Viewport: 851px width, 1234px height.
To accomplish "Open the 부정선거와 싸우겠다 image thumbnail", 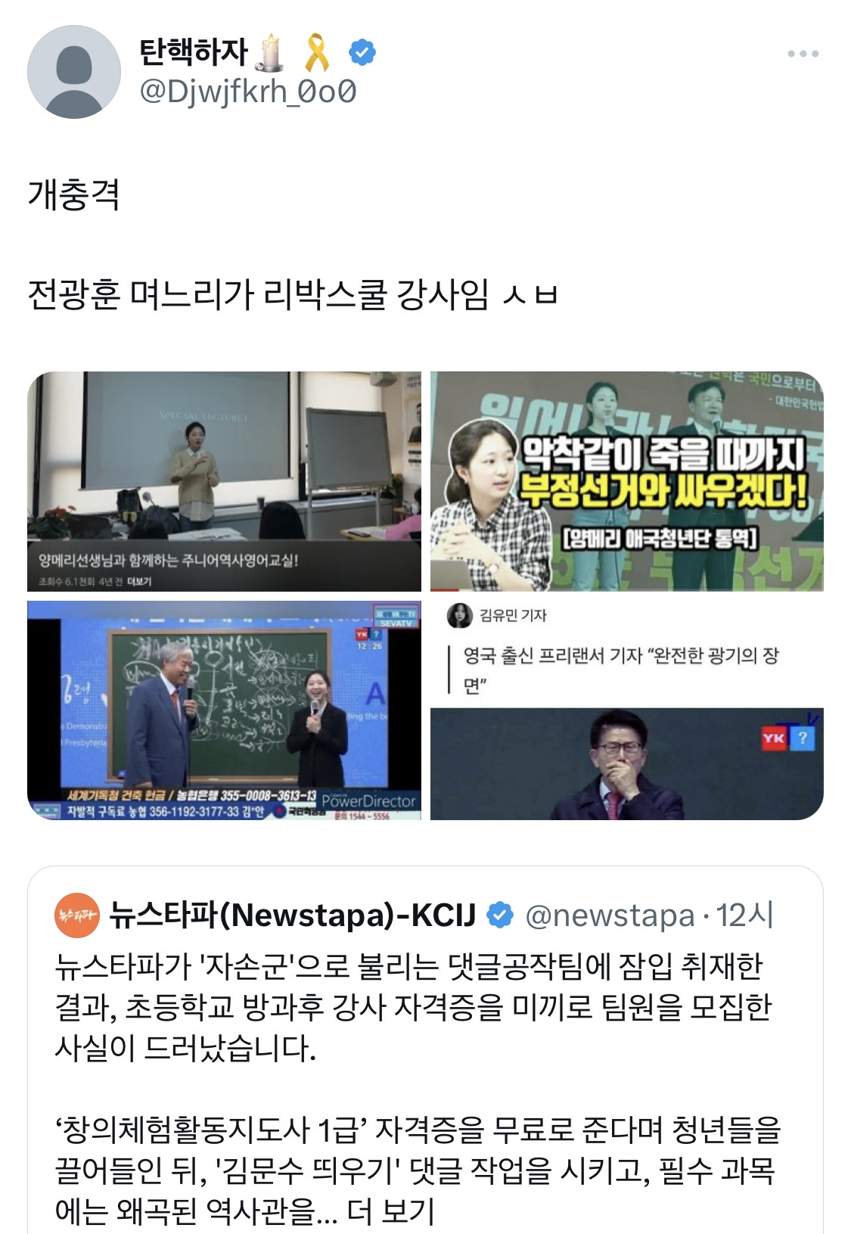I will tap(627, 481).
